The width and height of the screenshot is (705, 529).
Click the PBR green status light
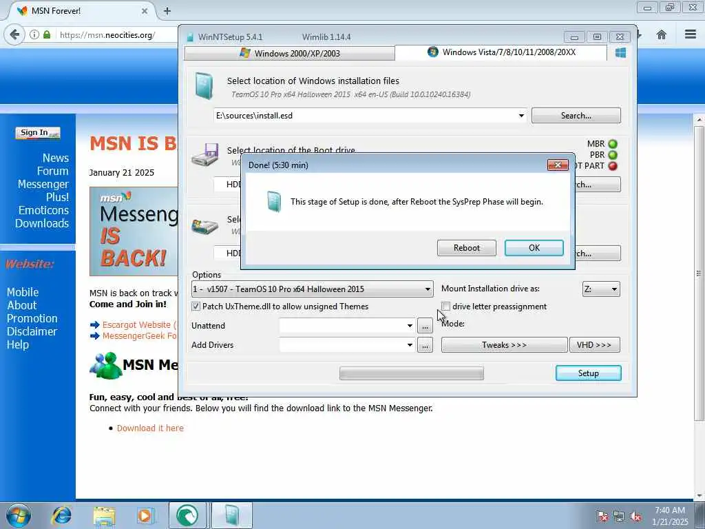[x=612, y=155]
